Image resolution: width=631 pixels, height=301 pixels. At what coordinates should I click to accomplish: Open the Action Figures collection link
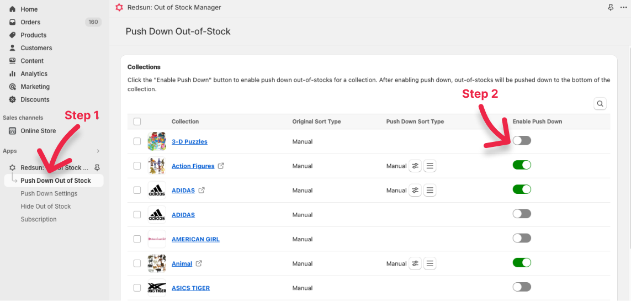[x=193, y=166]
